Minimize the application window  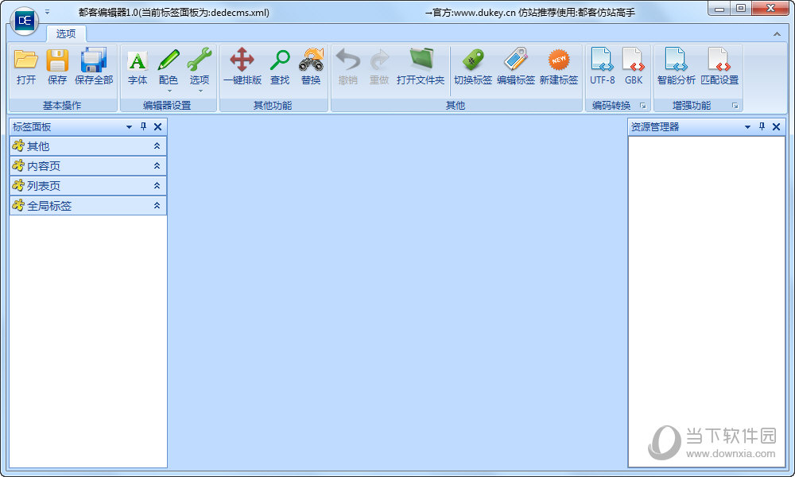(719, 9)
